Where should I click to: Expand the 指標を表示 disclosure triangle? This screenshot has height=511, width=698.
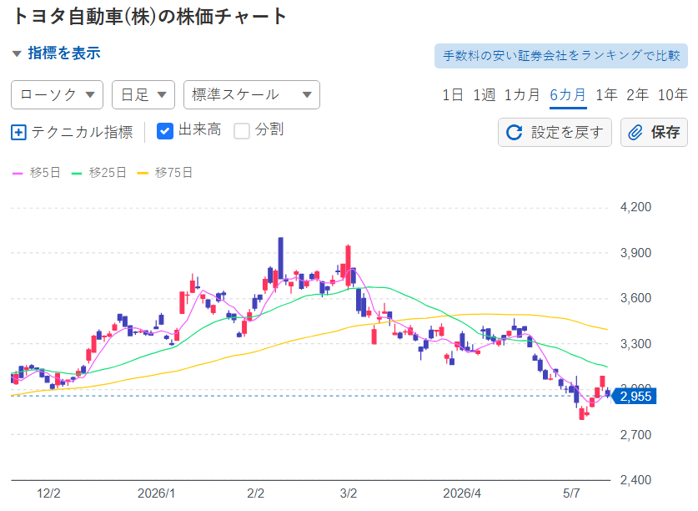17,54
